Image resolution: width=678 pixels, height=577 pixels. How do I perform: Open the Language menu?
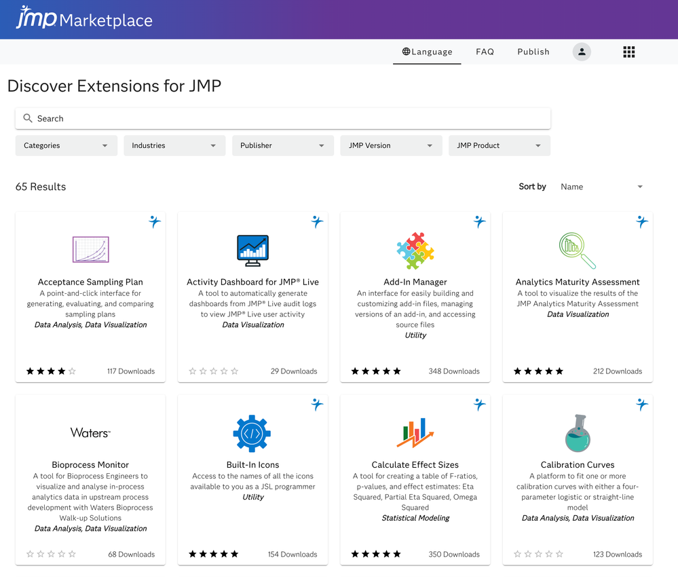tap(427, 52)
